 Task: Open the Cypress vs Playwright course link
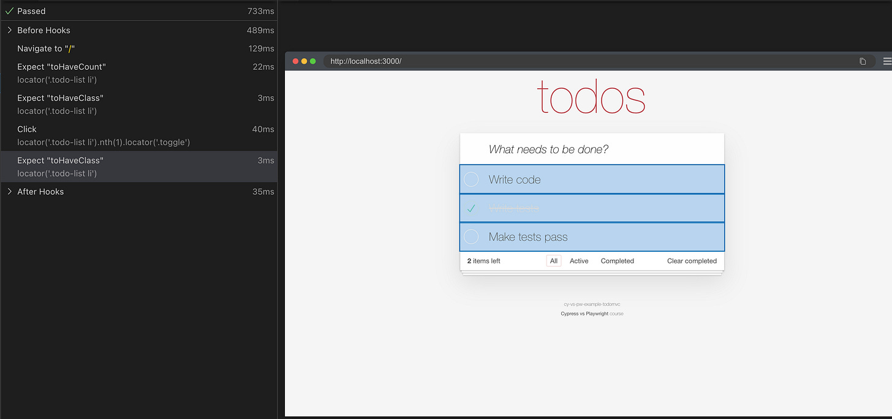584,314
